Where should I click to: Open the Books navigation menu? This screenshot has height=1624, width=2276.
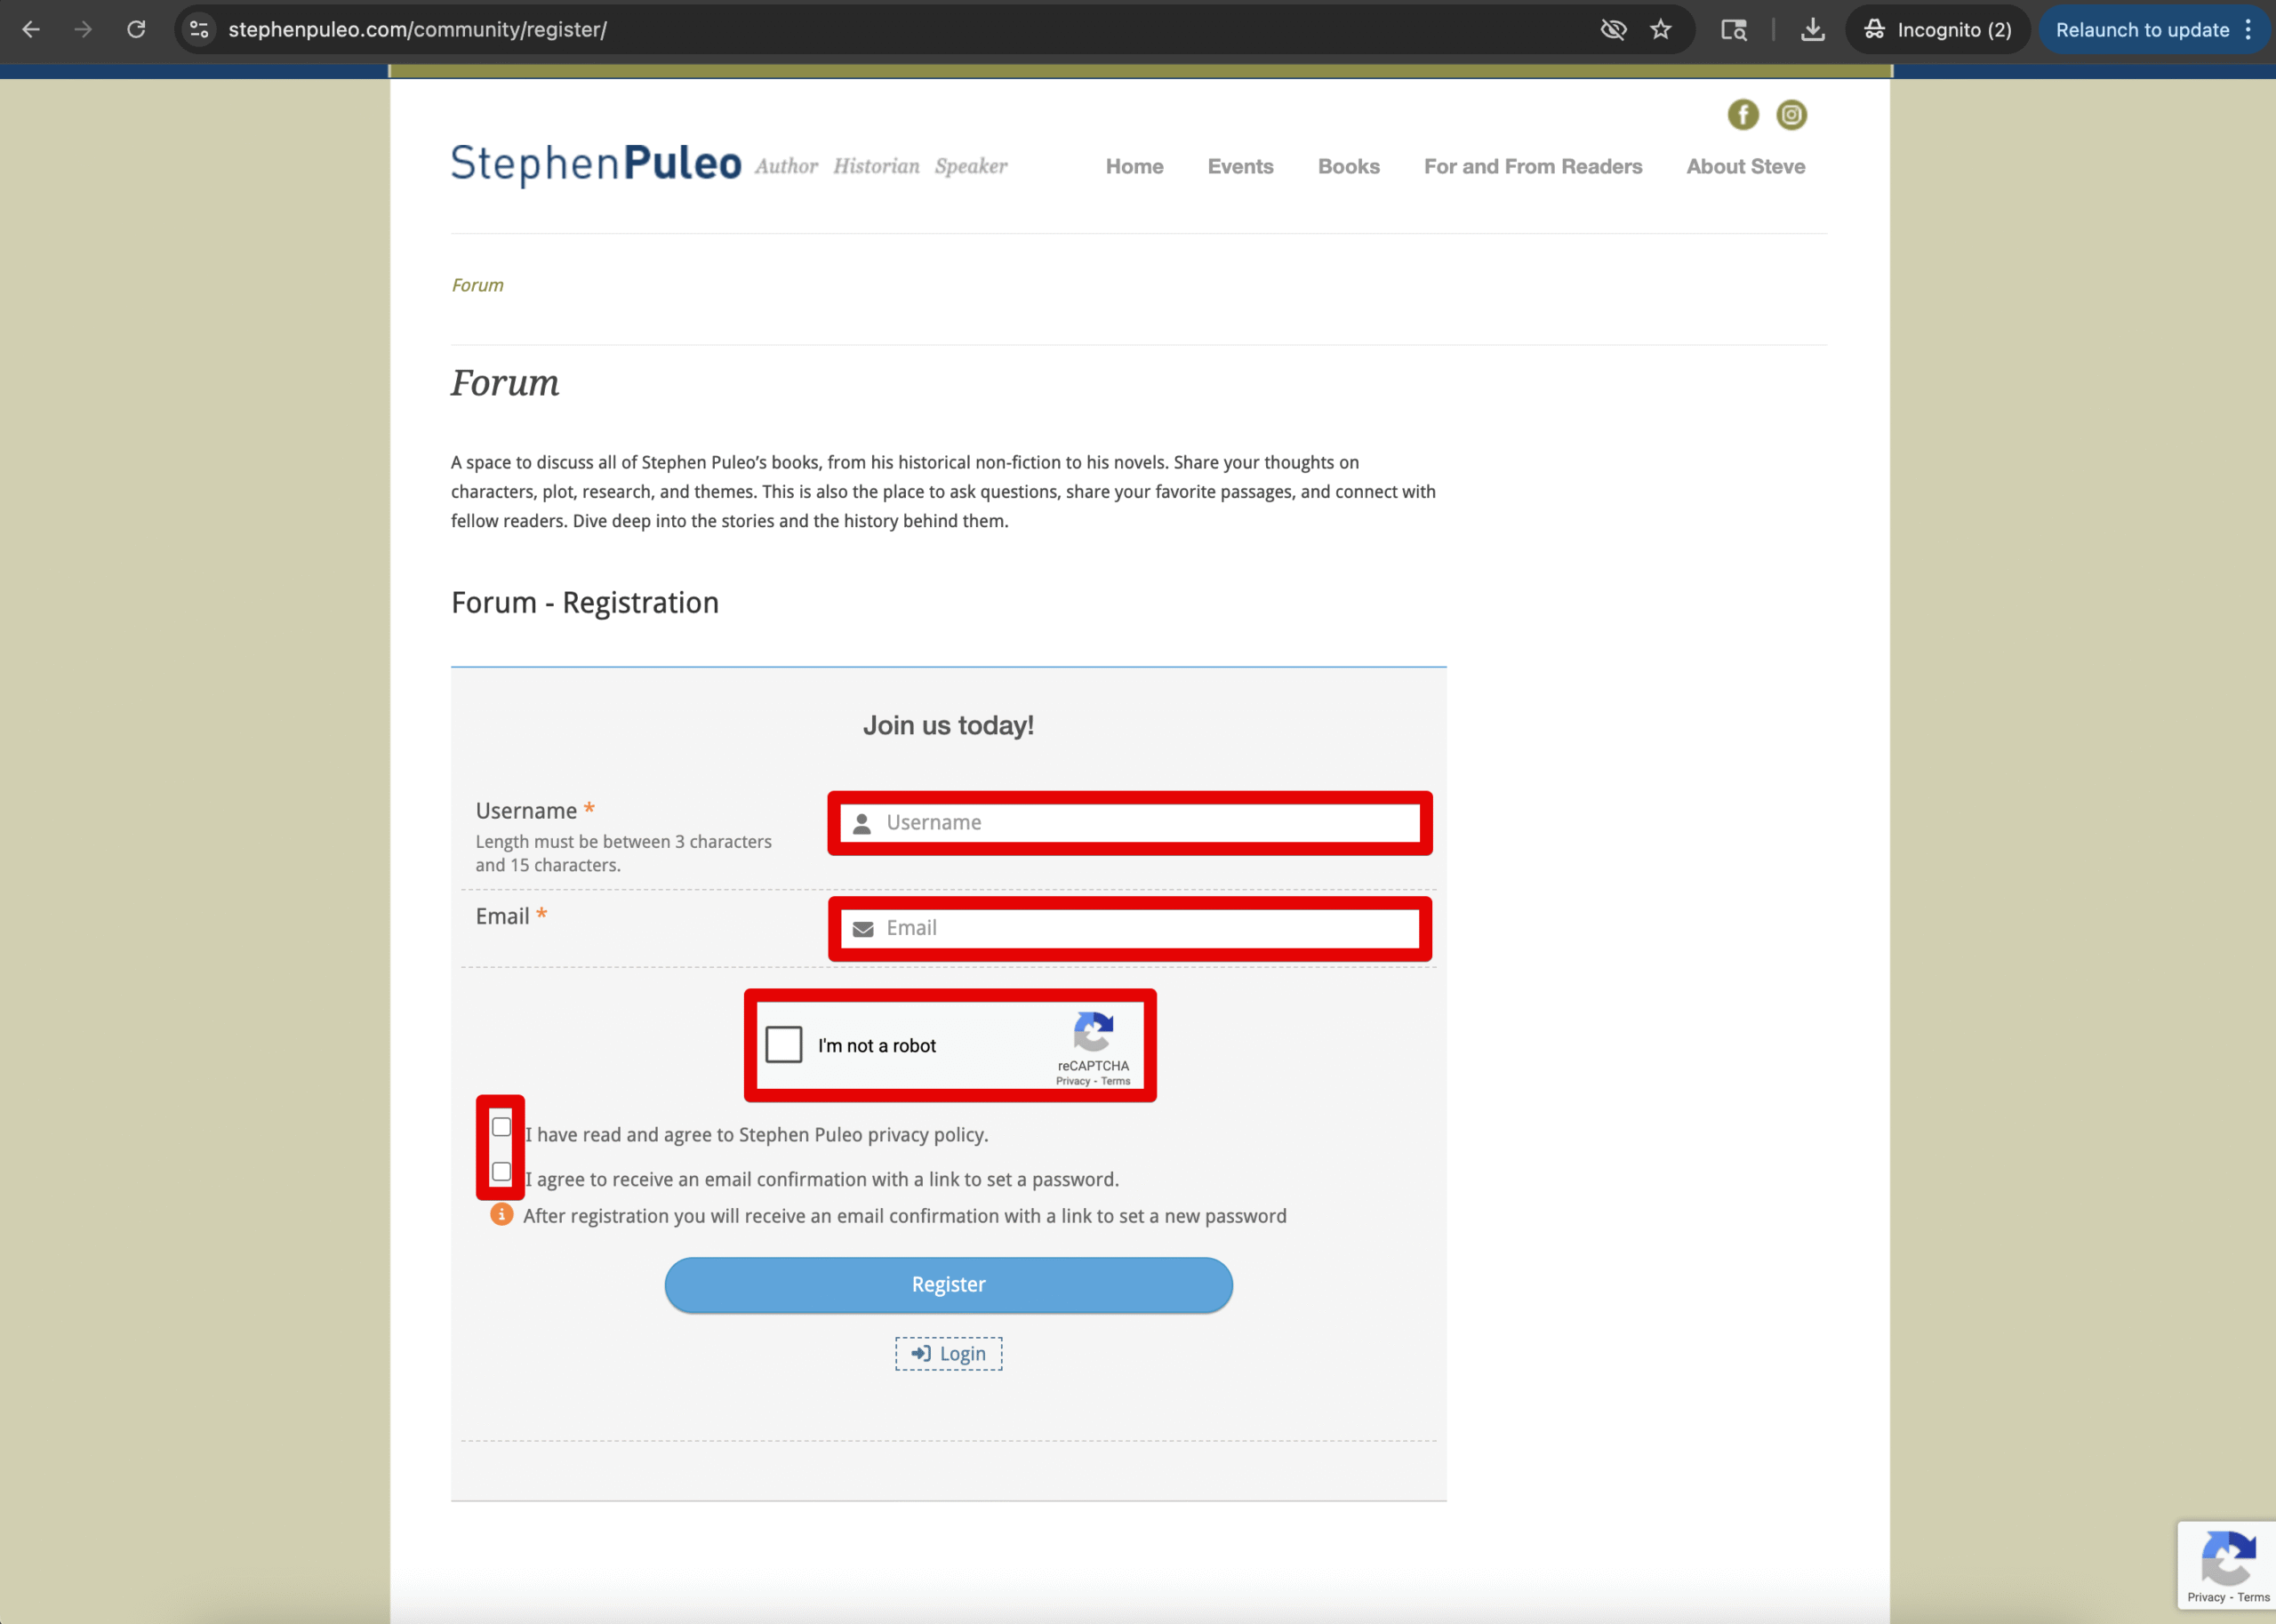click(x=1348, y=167)
